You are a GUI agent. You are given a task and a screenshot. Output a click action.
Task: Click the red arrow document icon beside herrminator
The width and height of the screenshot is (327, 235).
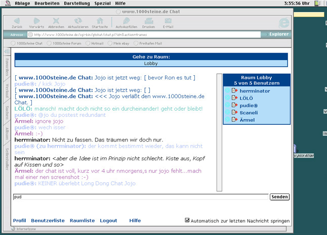234,90
